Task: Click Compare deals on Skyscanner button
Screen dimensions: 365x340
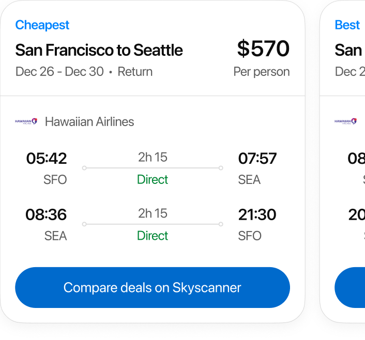Action: point(153,288)
